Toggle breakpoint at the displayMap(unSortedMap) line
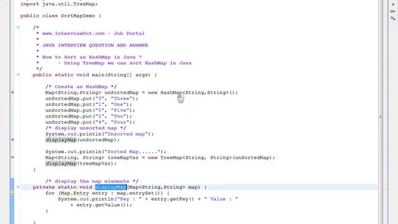The image size is (398, 224). tap(12, 139)
